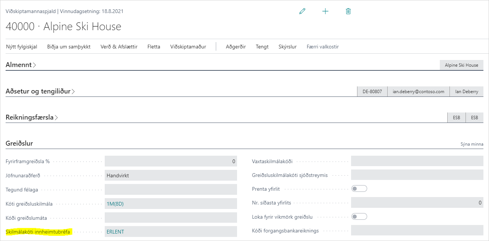Viewport: 489px width, 241px height.
Task: Click Færri valkostir to show fewer options
Action: pos(322,47)
